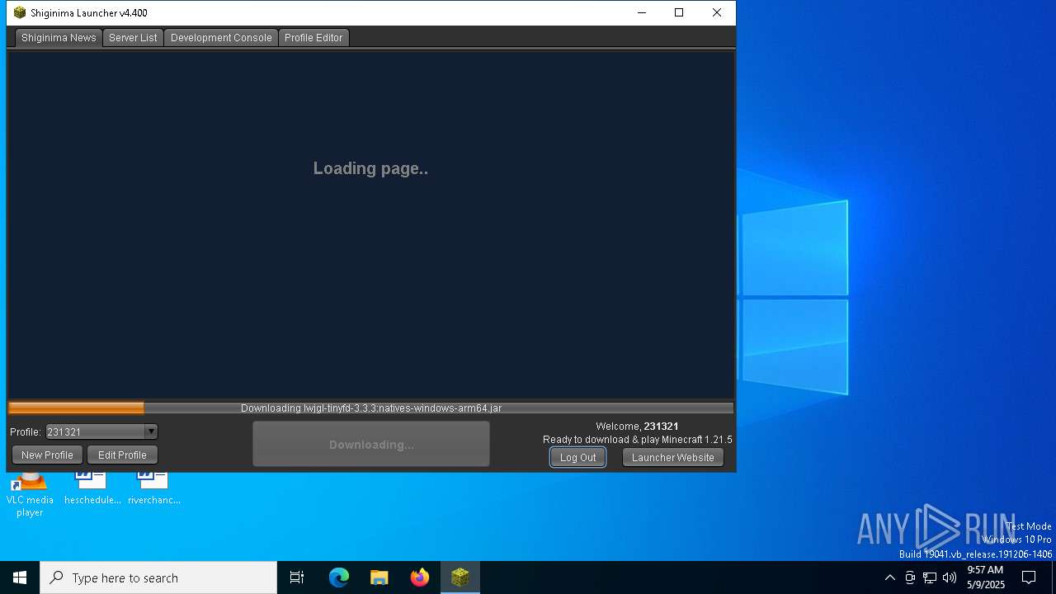This screenshot has width=1056, height=594.
Task: Click the Welcome, 231321 text
Action: 637,427
